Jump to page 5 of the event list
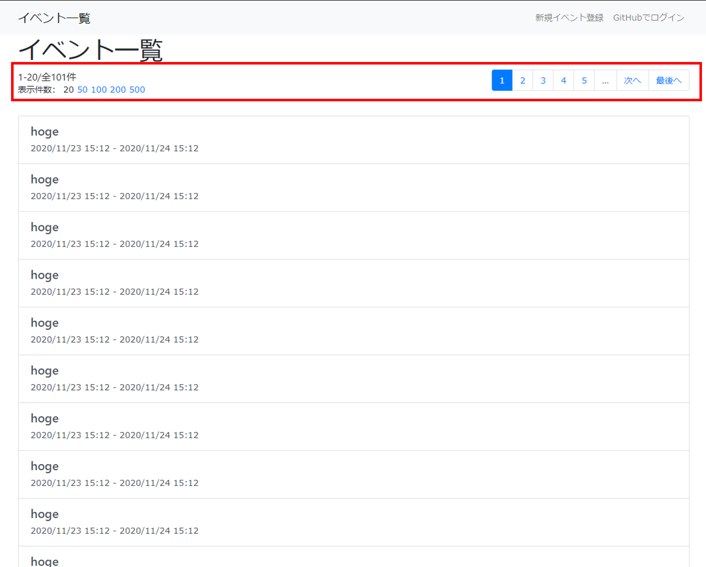The width and height of the screenshot is (706, 567). point(584,80)
